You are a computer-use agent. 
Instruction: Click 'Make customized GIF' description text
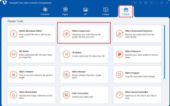click(36, 56)
